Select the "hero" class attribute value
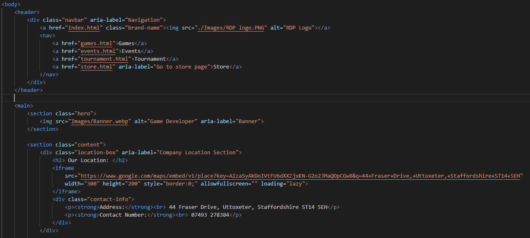530x238 pixels. click(x=84, y=114)
